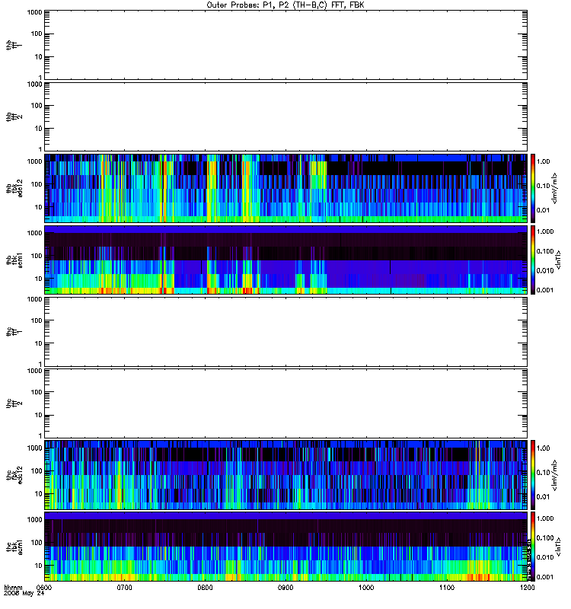Click the 1000 time axis label

point(366,587)
